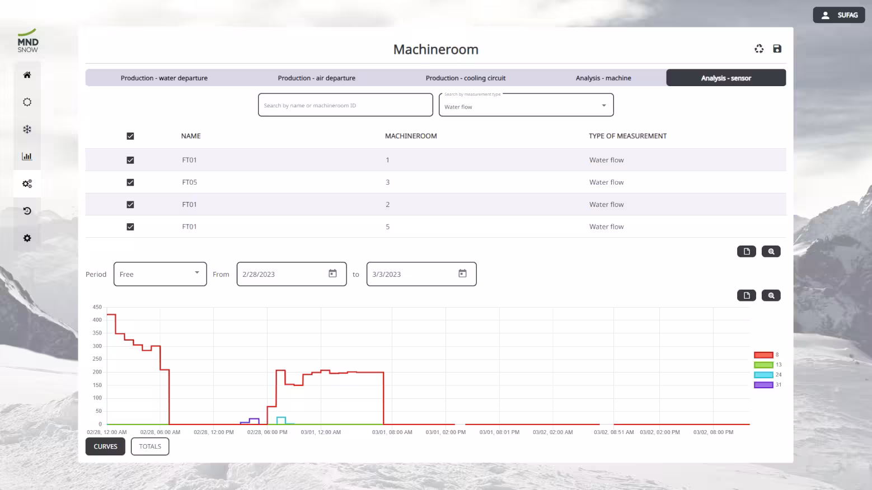Viewport: 872px width, 490px height.
Task: Click the snowflake icon in sidebar
Action: click(27, 129)
